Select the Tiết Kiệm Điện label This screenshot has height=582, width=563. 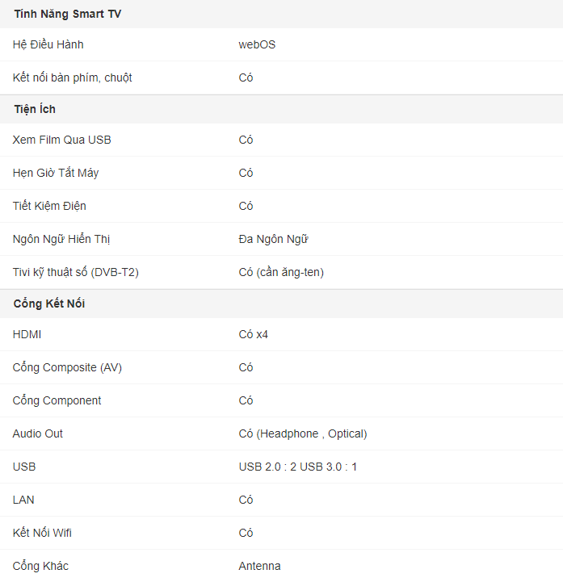click(49, 206)
